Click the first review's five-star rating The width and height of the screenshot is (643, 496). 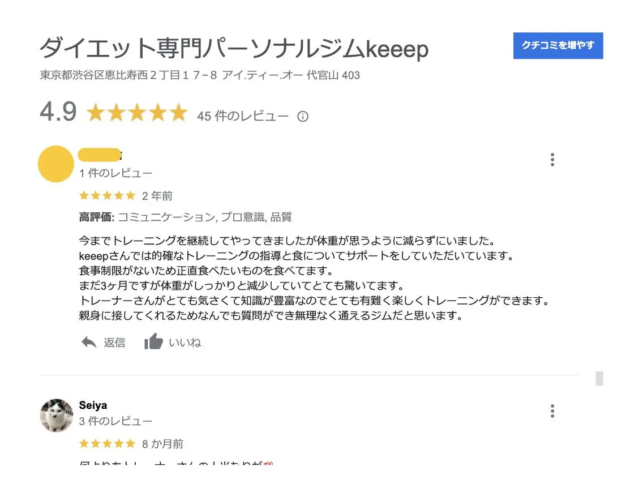click(x=107, y=195)
